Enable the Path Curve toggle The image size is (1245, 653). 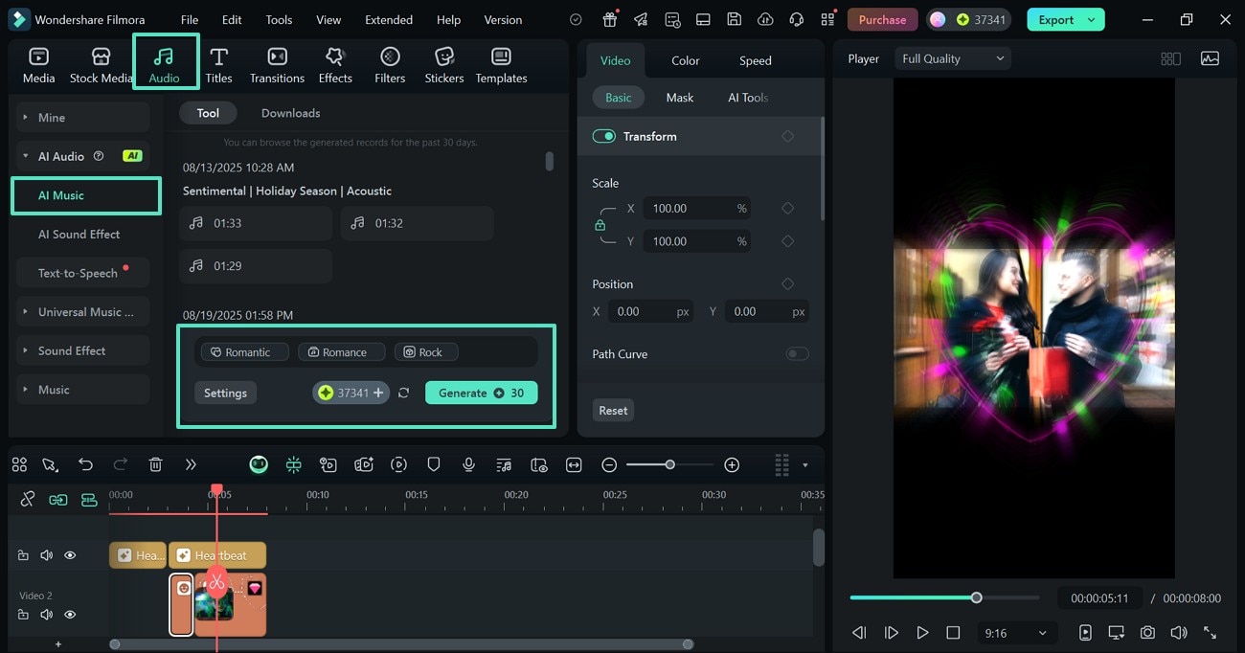coord(796,353)
